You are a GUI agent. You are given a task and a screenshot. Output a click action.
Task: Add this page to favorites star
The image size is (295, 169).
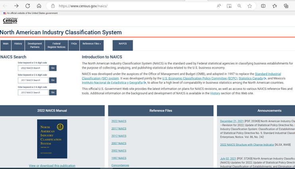pos(250,6)
